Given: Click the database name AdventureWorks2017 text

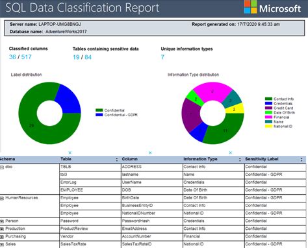Looking at the screenshot, I should click(x=66, y=32).
